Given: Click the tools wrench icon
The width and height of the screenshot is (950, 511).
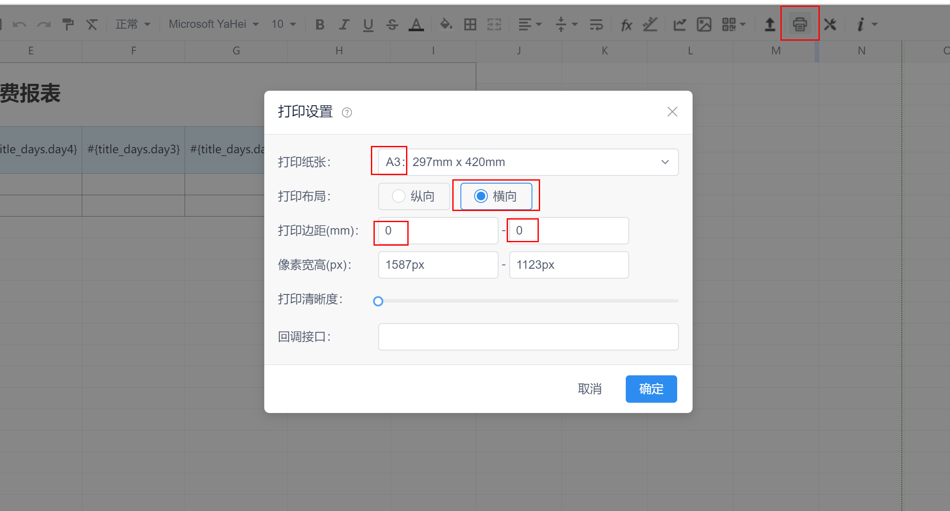Looking at the screenshot, I should (830, 24).
